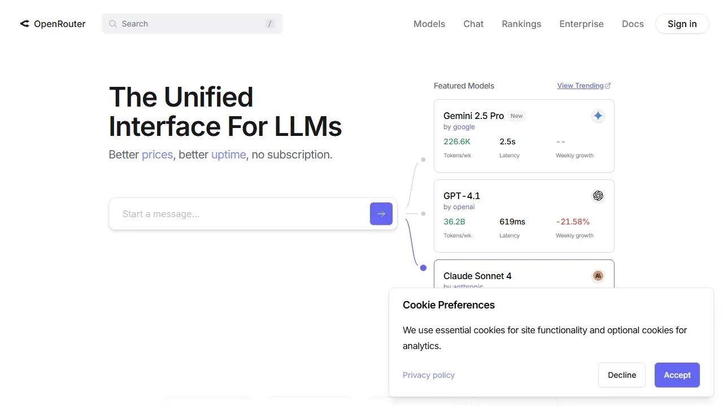
Task: Click the 'New' badge on Gemini
Action: coord(517,116)
